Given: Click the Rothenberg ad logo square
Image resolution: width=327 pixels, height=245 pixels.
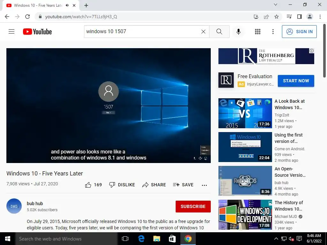Looking at the screenshot, I should pyautogui.click(x=226, y=80).
